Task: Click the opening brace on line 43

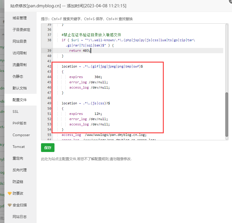Action: point(63,72)
